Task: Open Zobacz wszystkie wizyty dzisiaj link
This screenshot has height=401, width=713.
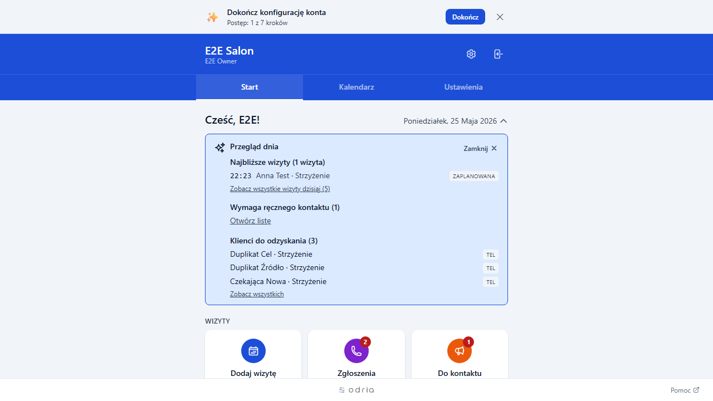Action: (280, 189)
